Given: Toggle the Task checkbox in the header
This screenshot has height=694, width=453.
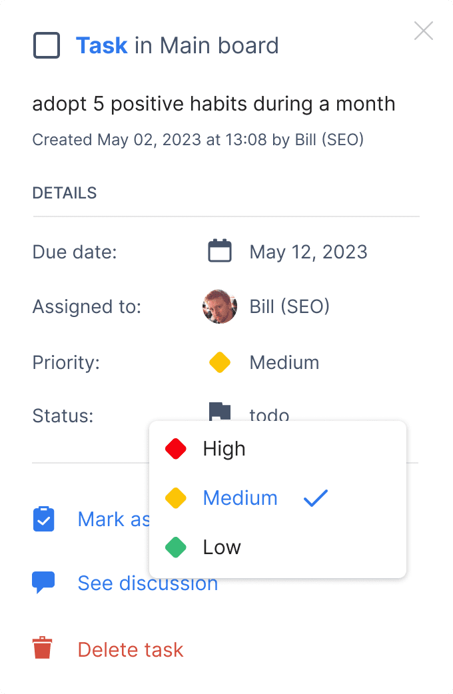Looking at the screenshot, I should tap(46, 45).
